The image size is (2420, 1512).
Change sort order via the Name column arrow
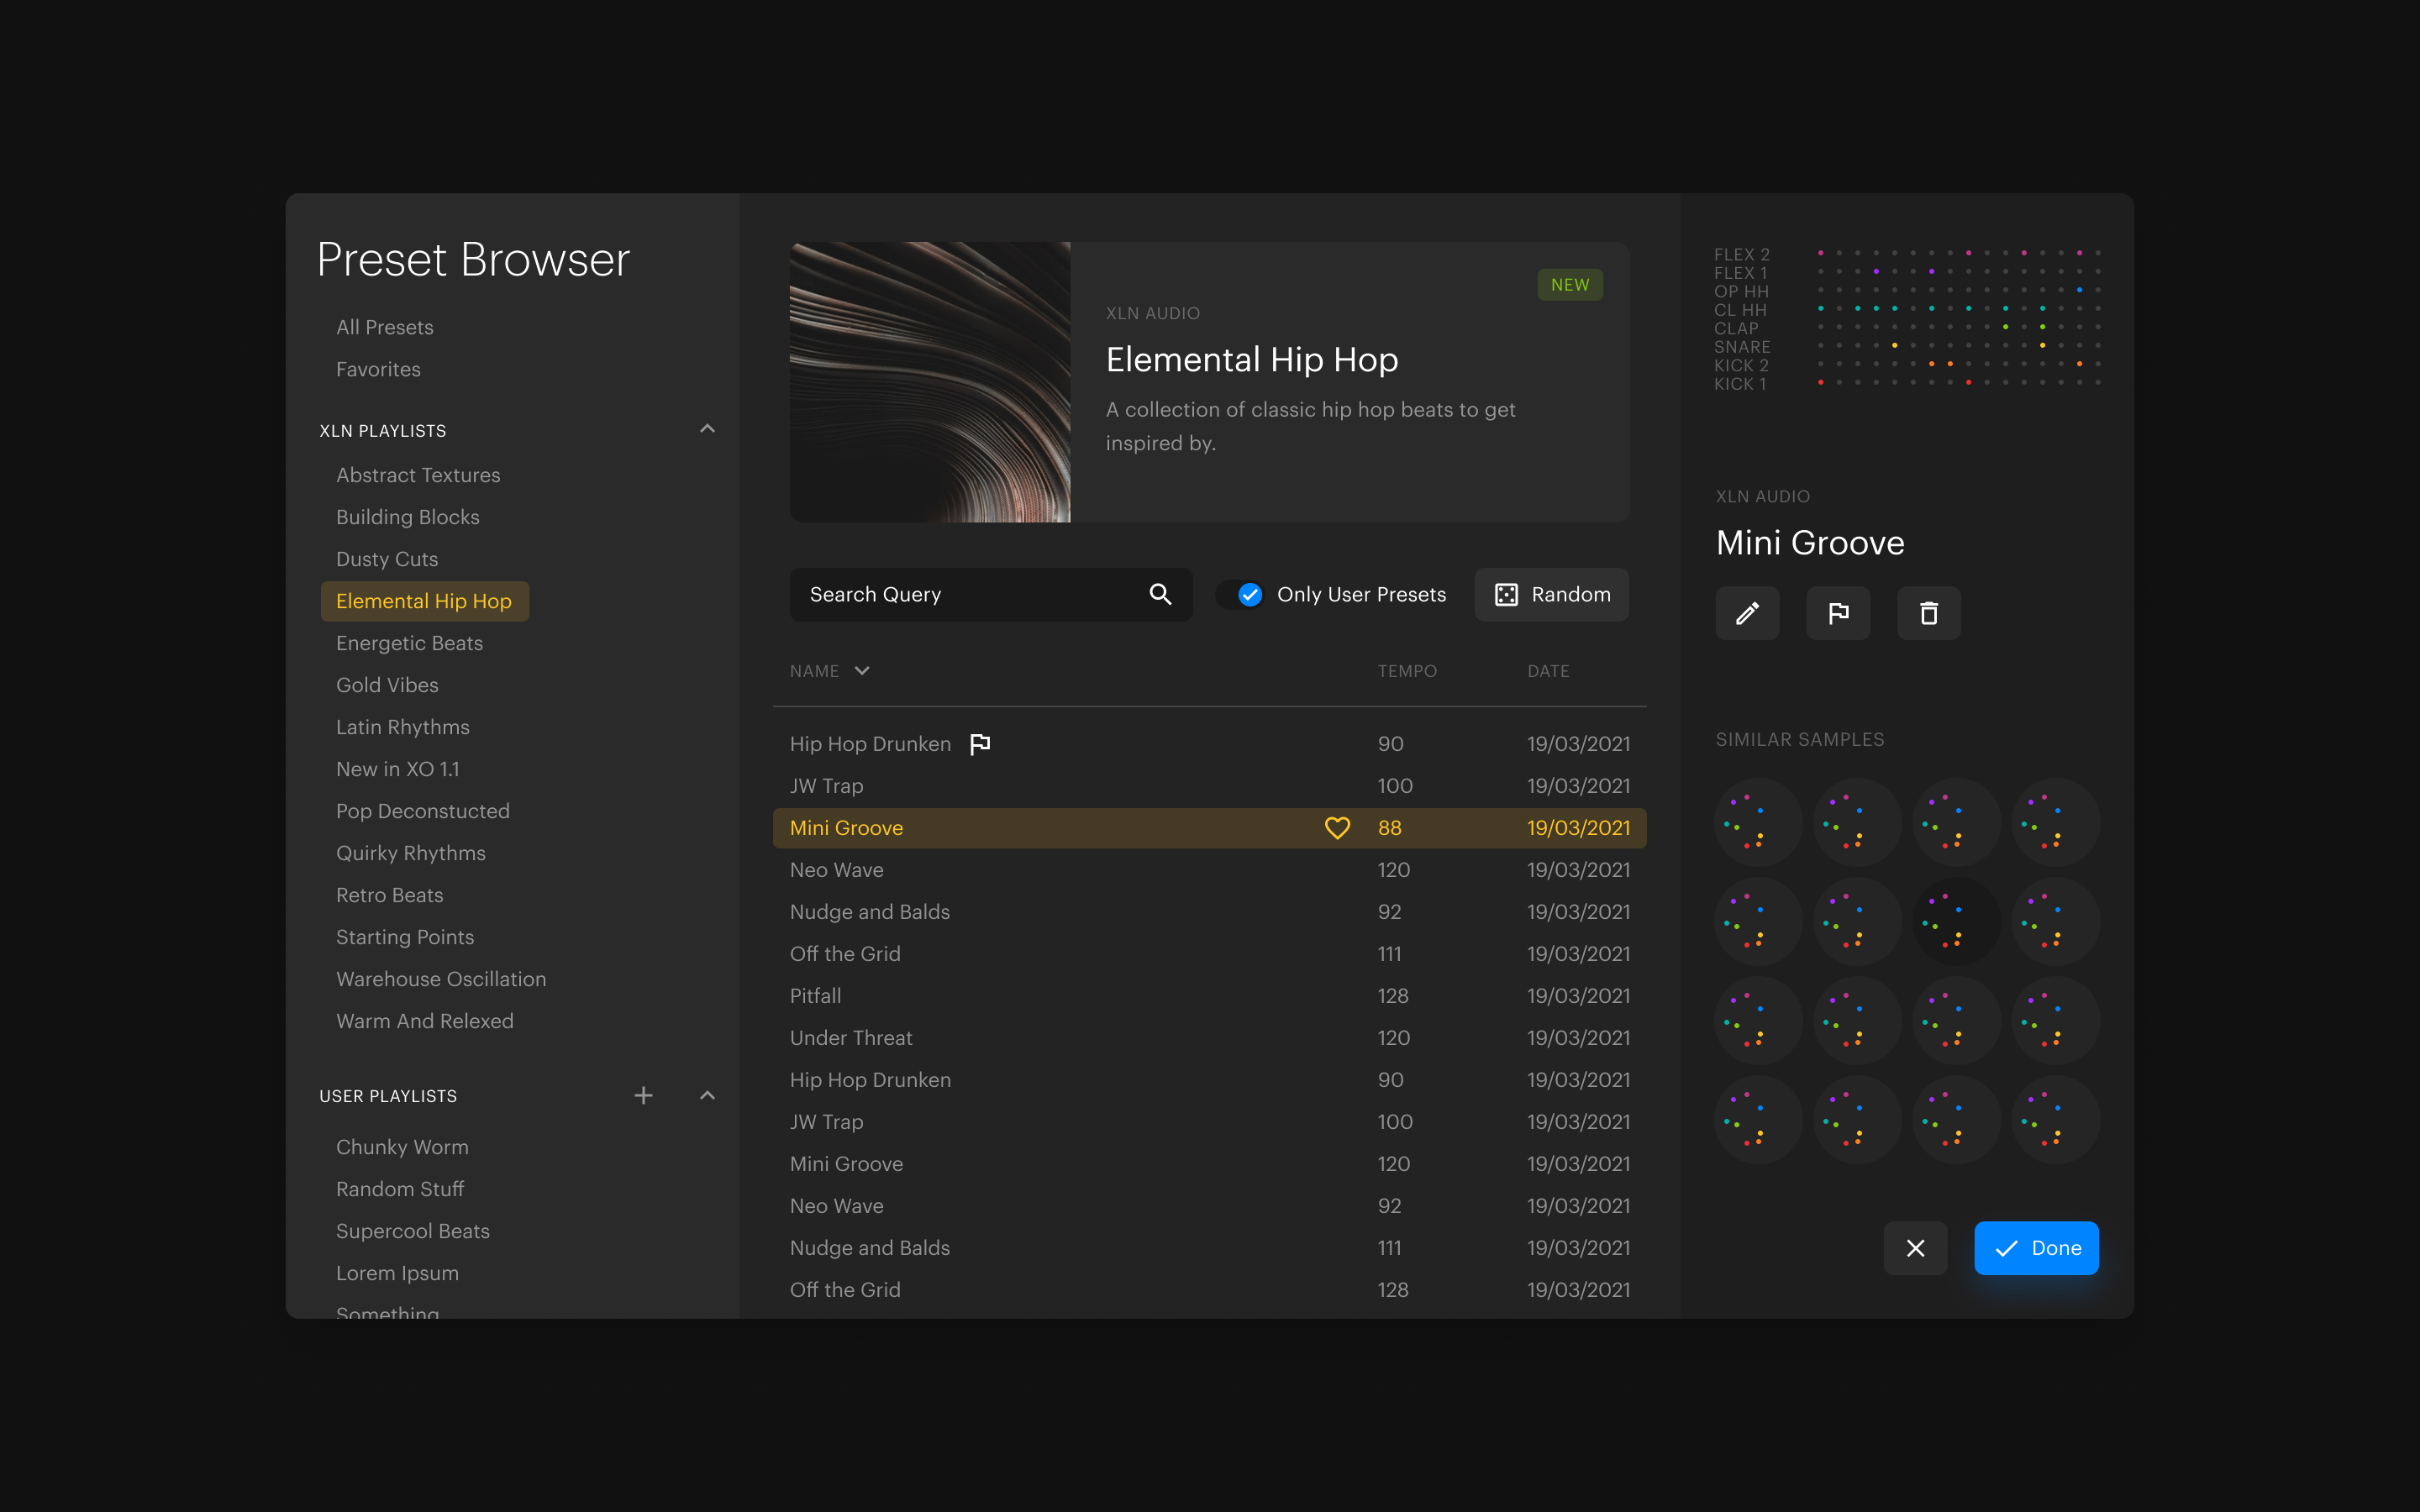pos(862,671)
